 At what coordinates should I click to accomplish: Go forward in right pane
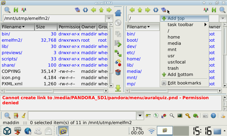click(x=148, y=10)
